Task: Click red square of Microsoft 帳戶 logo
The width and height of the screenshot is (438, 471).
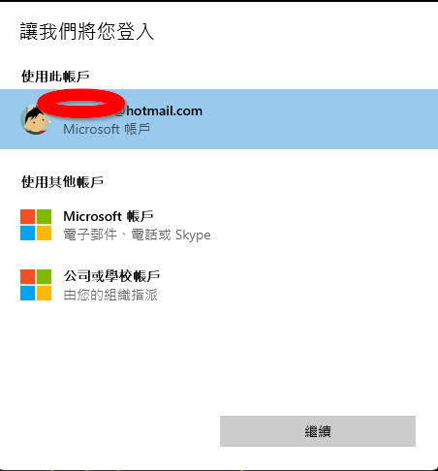Action: coord(28,217)
